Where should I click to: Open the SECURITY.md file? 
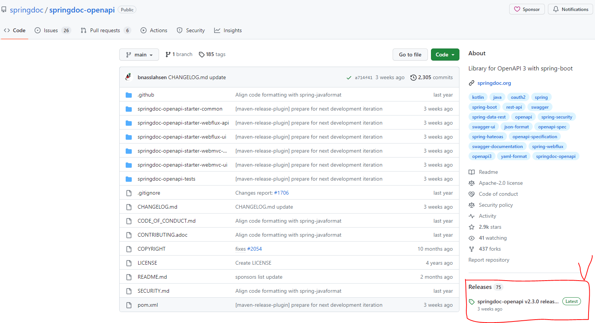click(x=153, y=291)
